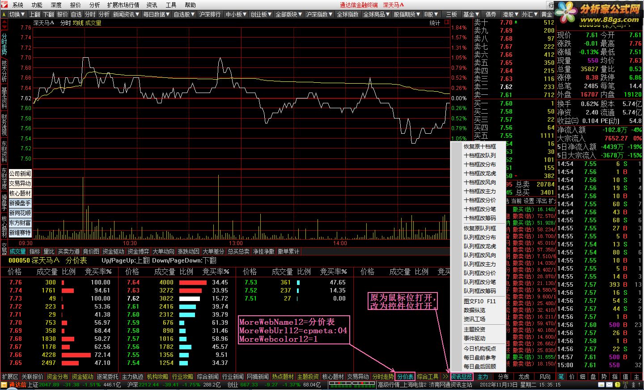This screenshot has height=390, width=644.
Task: Click the 上翻 toolbar button
Action: pos(35,14)
